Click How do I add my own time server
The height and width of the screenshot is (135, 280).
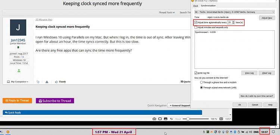[x=257, y=96]
